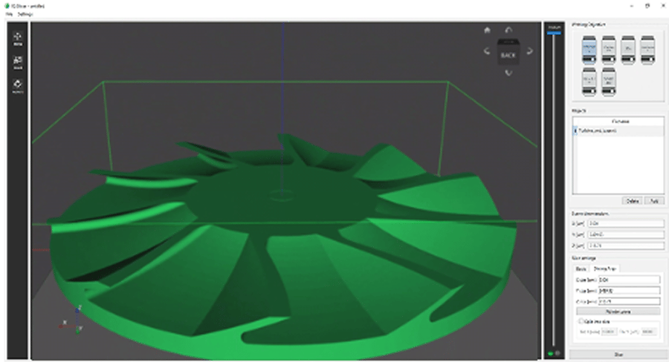Click the right arrow beside the view cube
669x362 pixels.
coord(529,51)
